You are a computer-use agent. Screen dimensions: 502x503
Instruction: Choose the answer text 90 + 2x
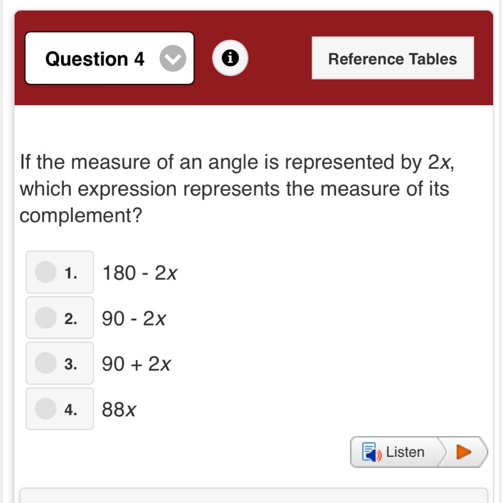click(x=136, y=364)
